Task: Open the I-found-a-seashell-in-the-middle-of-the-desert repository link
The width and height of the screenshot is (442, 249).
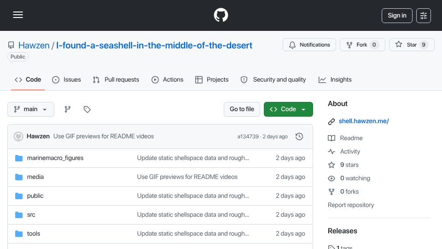Action: 154,45
